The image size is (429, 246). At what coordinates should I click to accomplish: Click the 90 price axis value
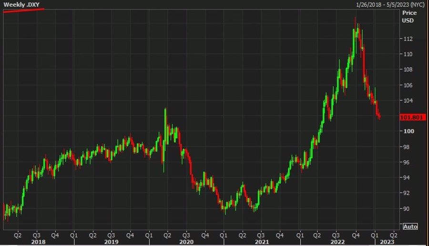[x=407, y=208]
